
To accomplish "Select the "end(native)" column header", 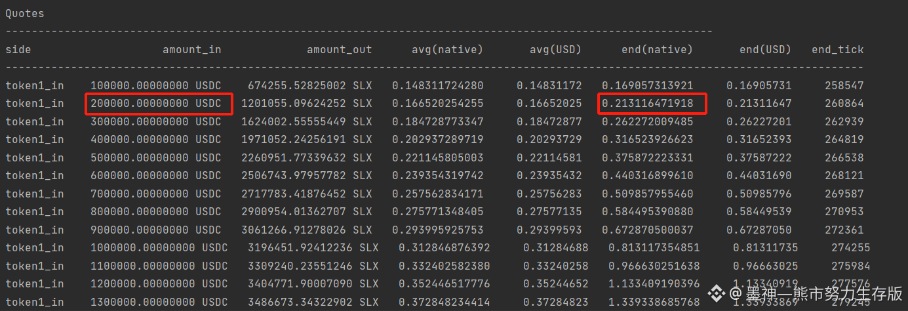I will point(658,49).
